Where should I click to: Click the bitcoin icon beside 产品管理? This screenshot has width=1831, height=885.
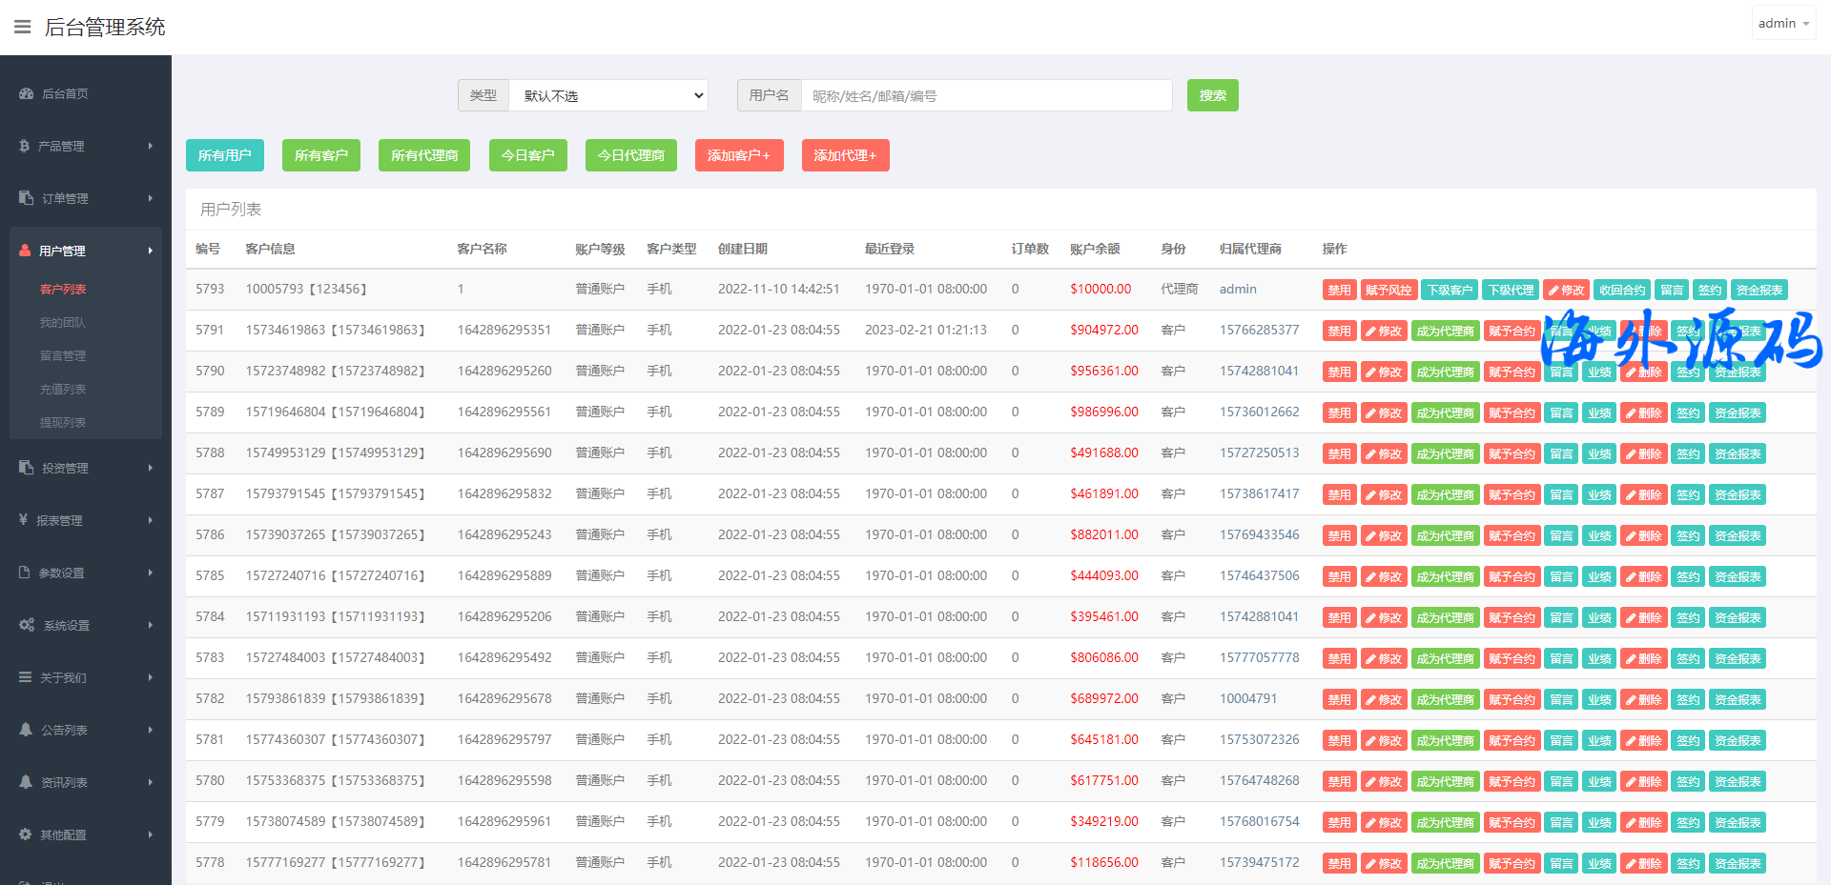tap(24, 146)
